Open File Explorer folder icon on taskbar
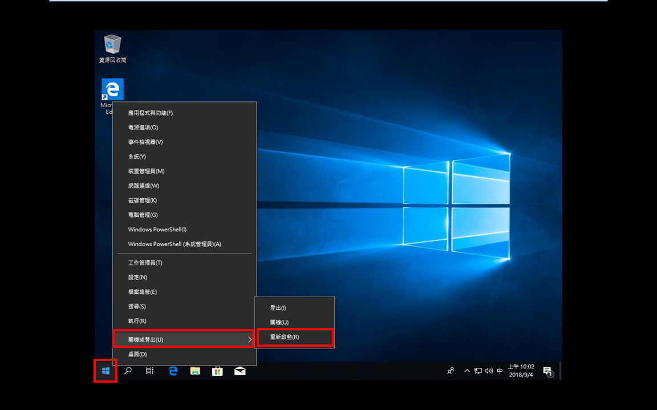 point(195,371)
